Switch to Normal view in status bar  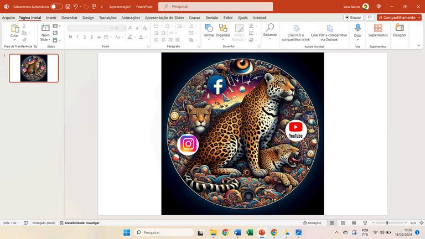click(332, 223)
